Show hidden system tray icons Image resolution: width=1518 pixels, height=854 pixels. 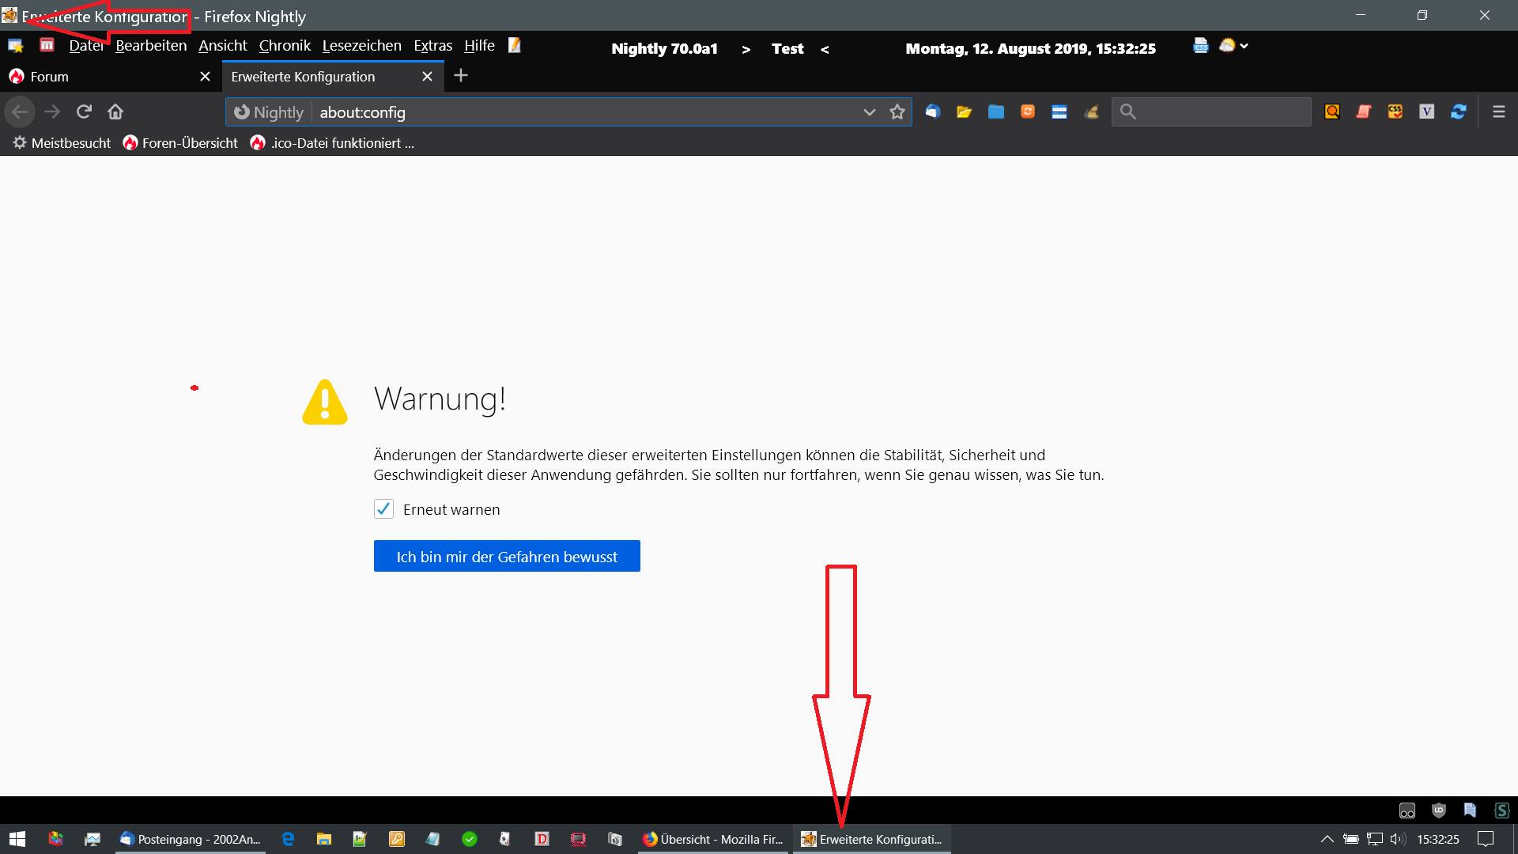[1327, 839]
